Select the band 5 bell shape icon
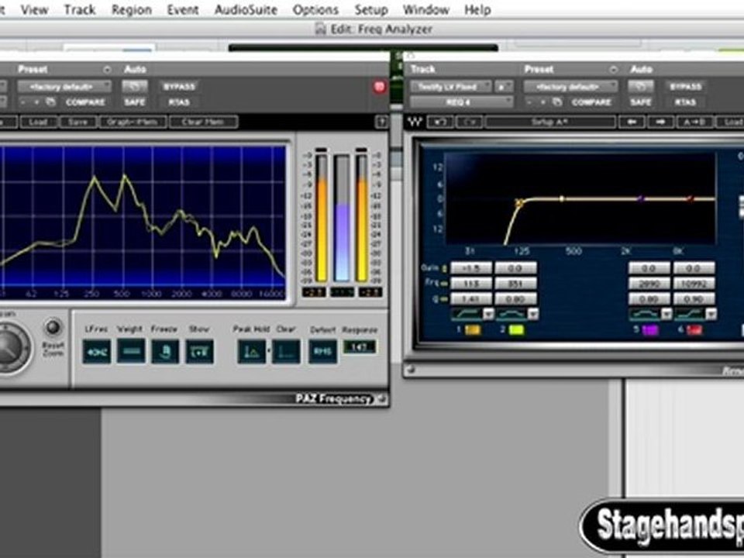The height and width of the screenshot is (558, 744). [x=645, y=314]
